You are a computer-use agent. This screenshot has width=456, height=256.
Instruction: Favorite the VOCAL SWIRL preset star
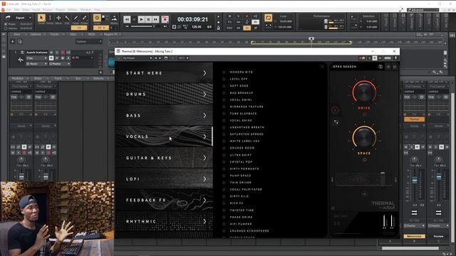click(x=224, y=100)
